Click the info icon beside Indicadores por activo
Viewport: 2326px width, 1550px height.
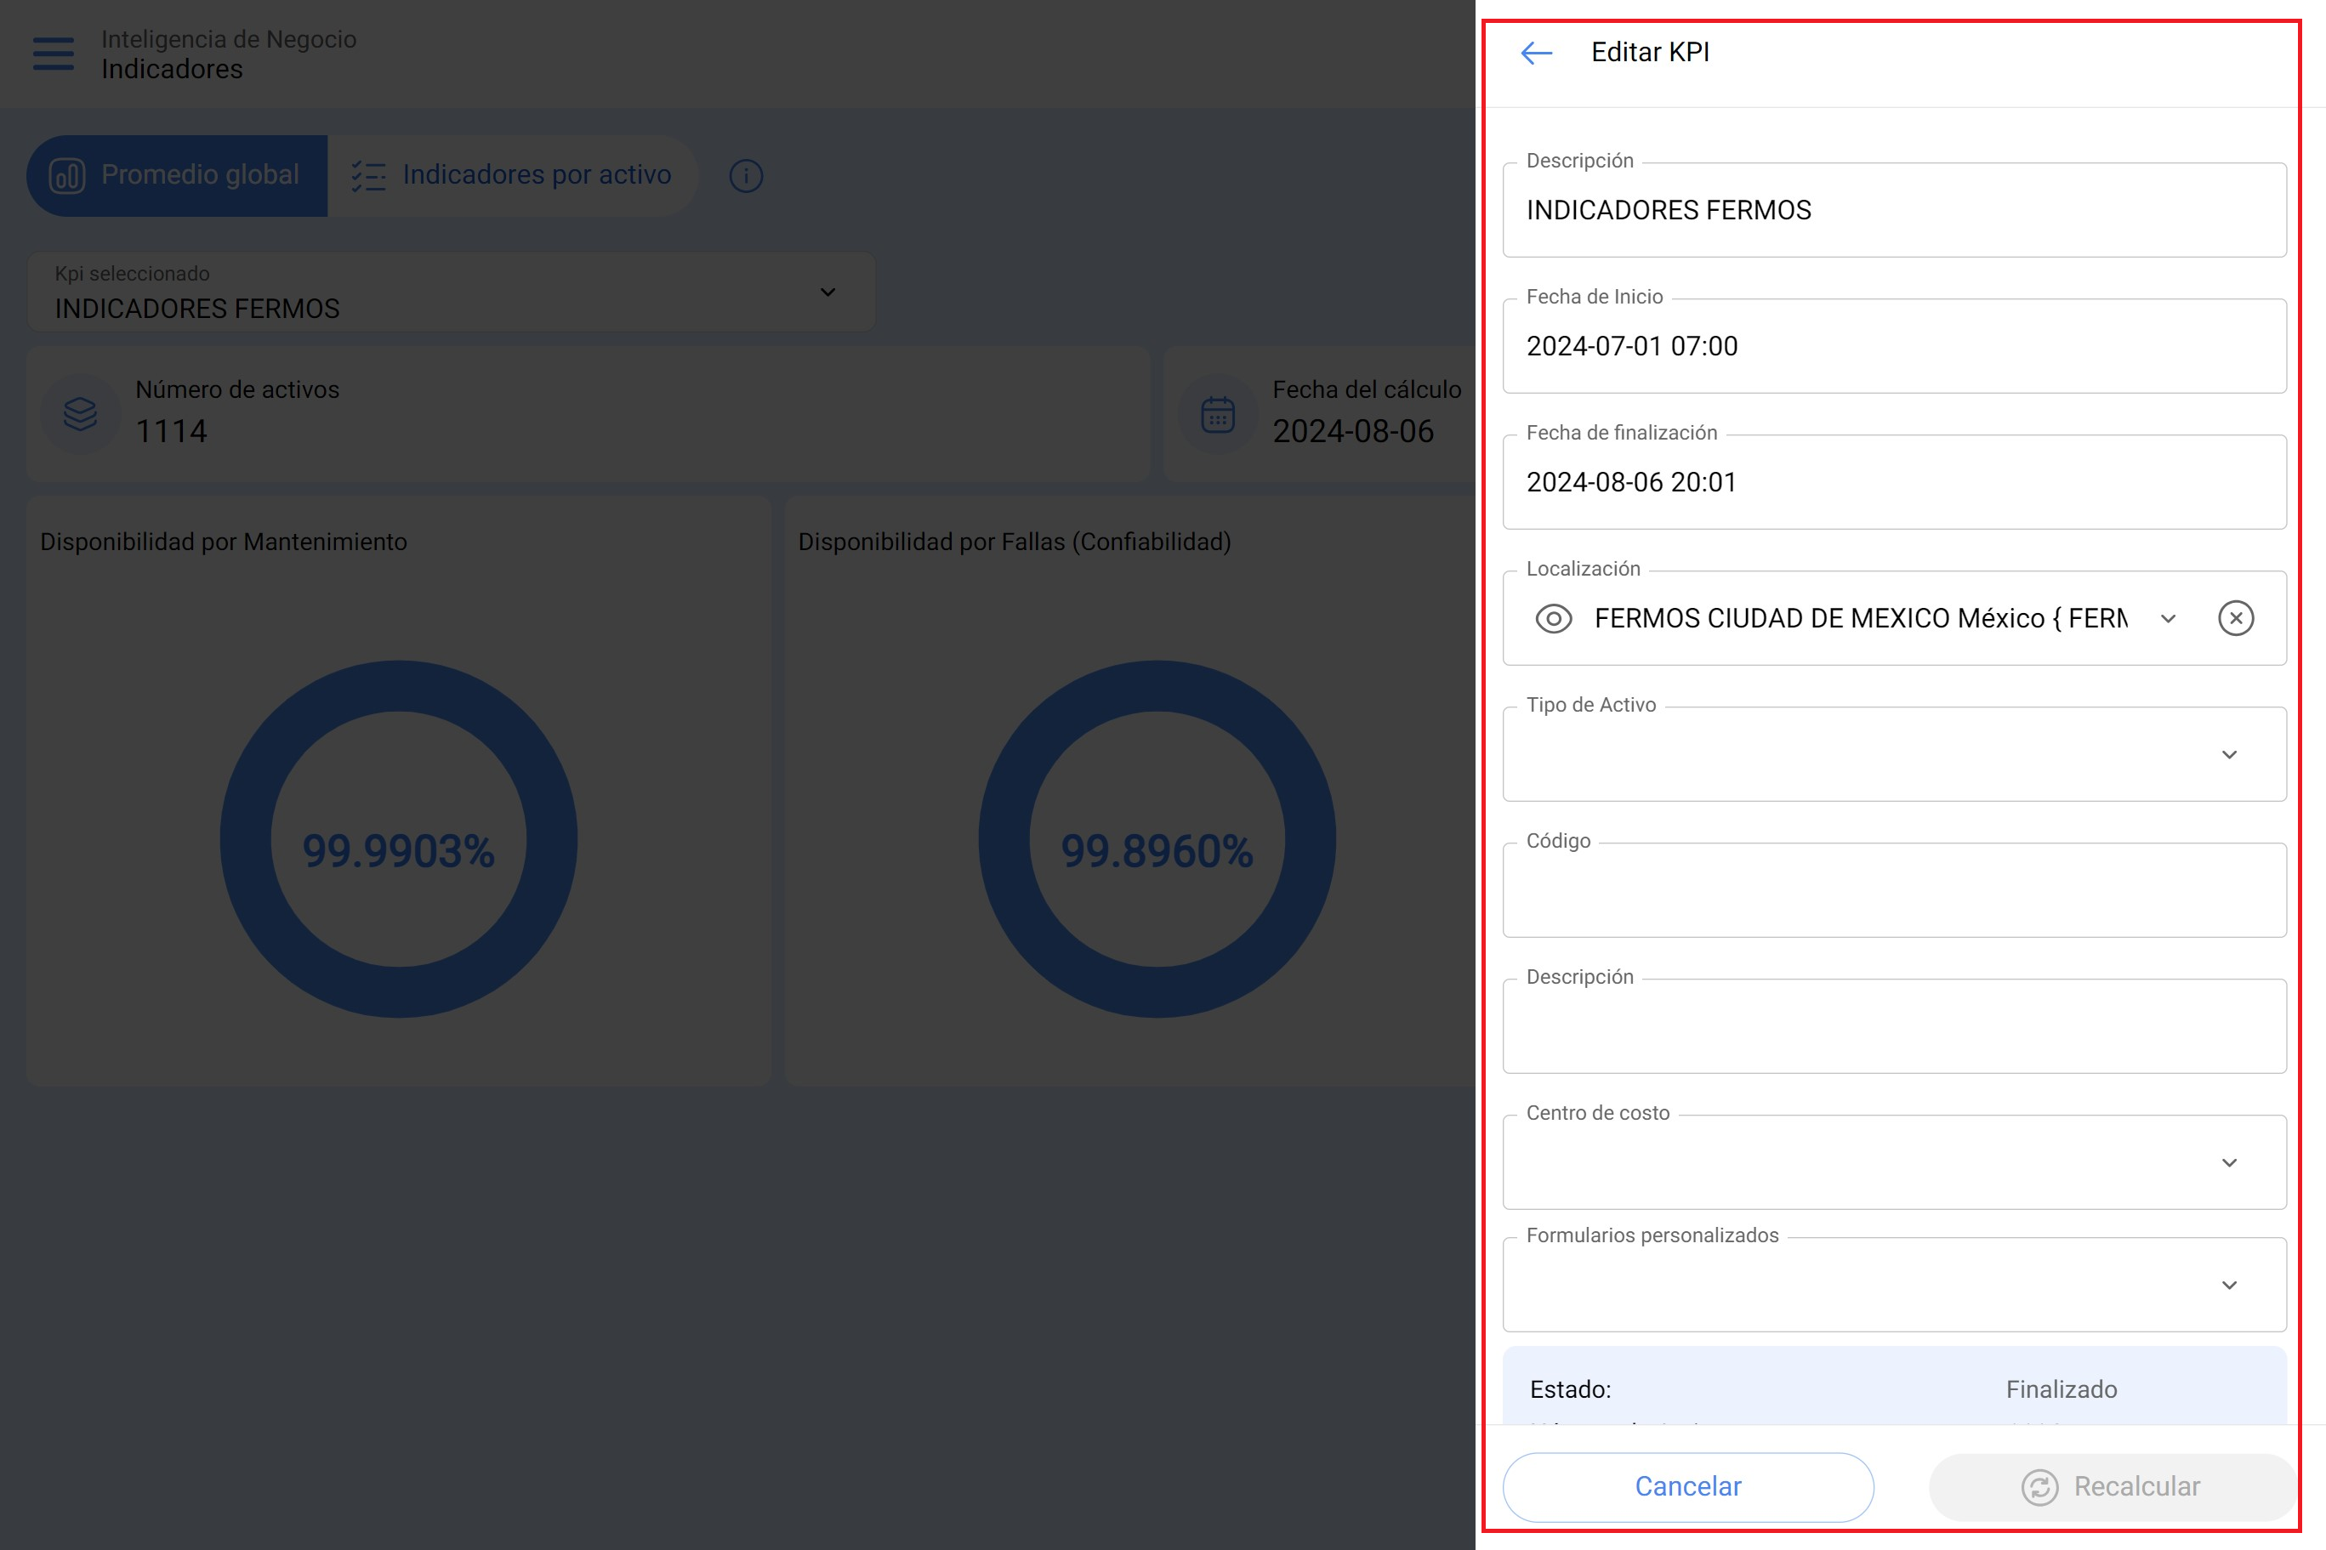click(x=747, y=176)
